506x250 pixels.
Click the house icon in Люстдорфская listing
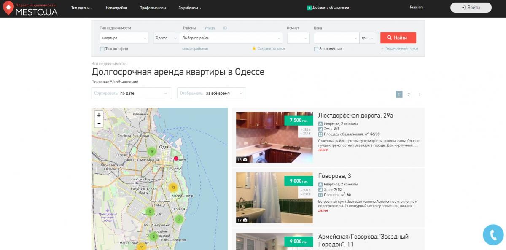(x=320, y=124)
